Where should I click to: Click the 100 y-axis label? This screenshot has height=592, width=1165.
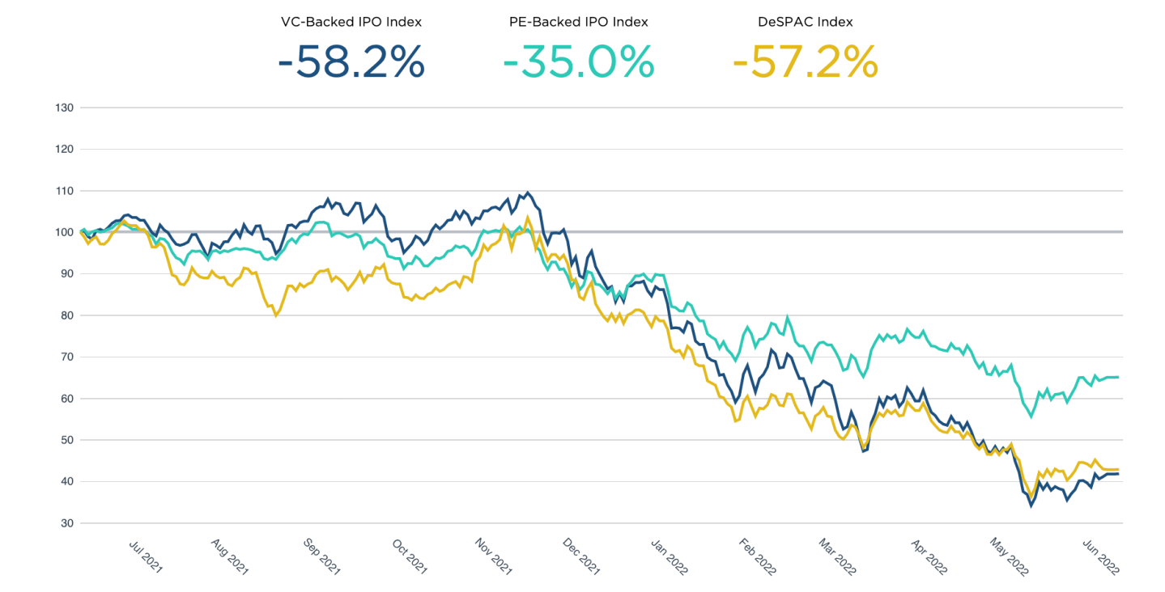pyautogui.click(x=65, y=232)
